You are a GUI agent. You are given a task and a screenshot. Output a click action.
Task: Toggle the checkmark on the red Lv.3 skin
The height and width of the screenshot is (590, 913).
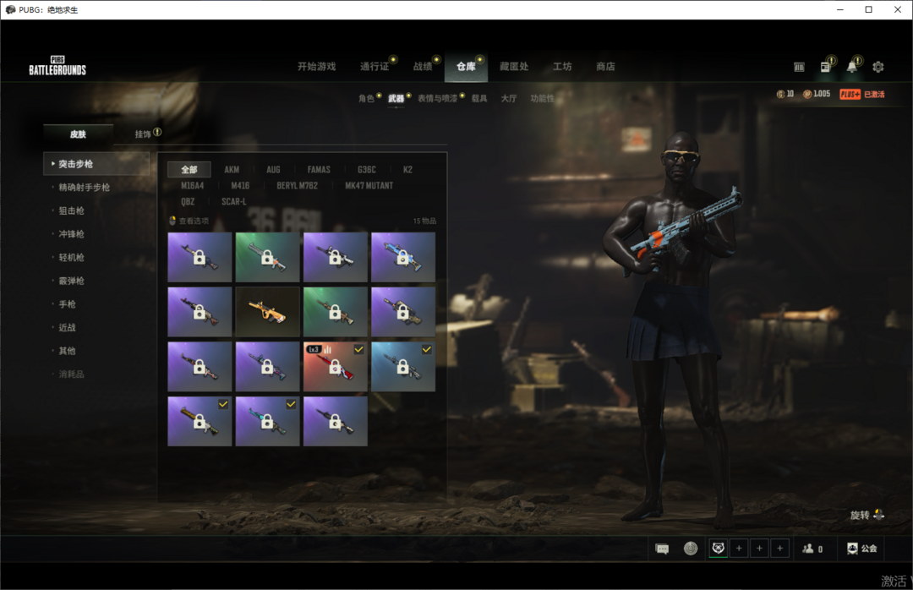[358, 349]
